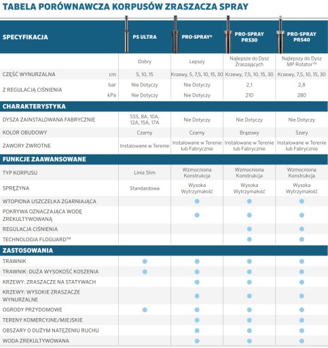
Task: Select the 'PRO-SPRAY®' column header
Action: point(197,37)
